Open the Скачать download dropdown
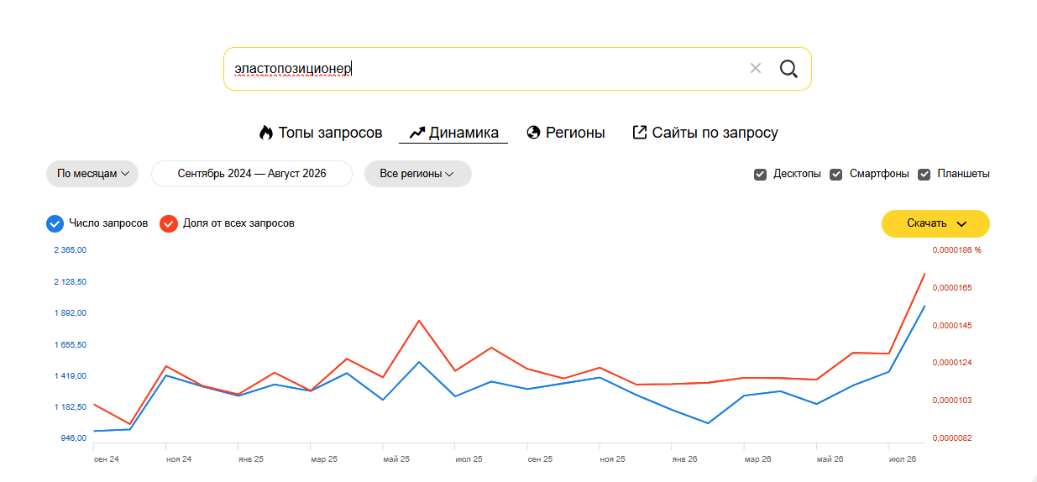The height and width of the screenshot is (482, 1037). point(935,223)
